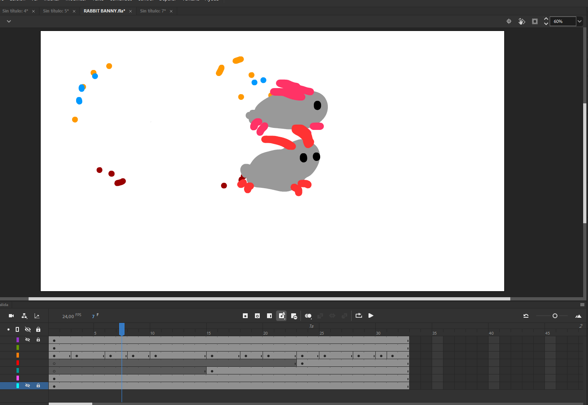Click the current frame number 7

[x=93, y=317]
